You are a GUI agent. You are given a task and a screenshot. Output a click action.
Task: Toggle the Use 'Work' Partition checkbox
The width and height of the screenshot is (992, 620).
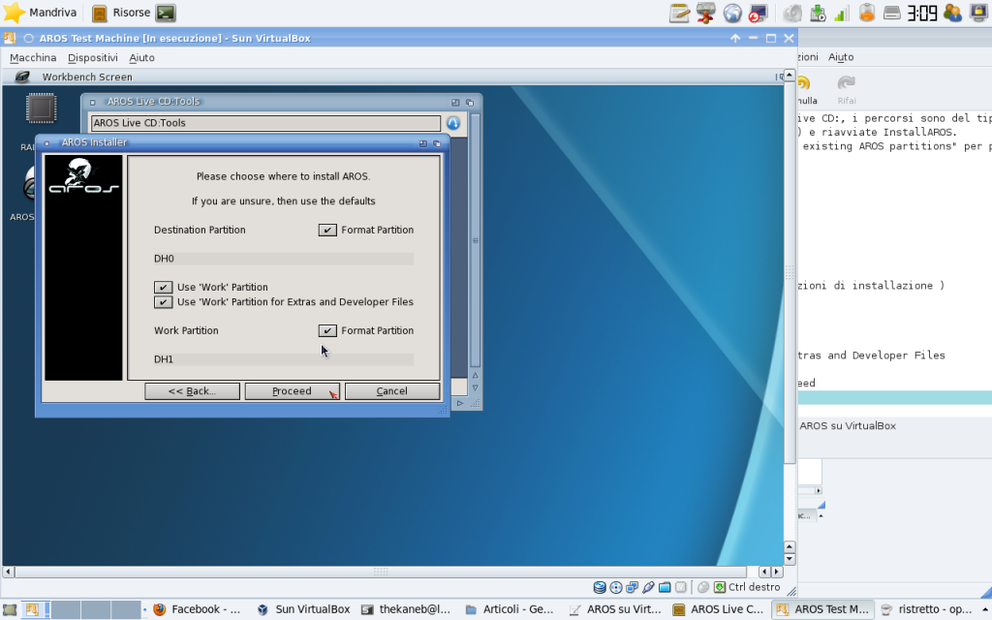[164, 288]
